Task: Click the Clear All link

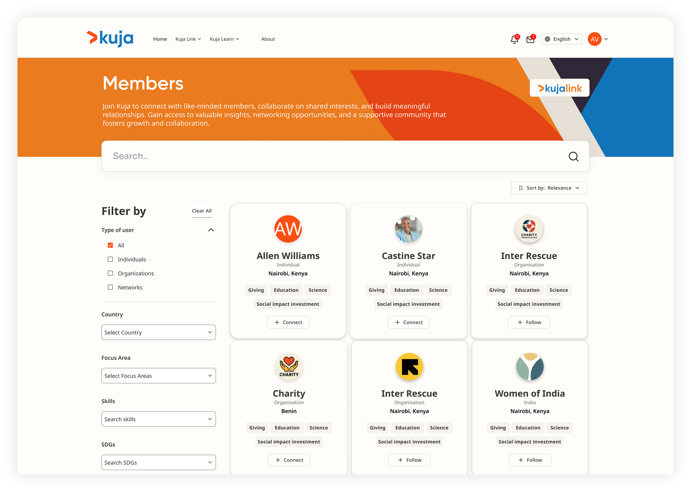Action: tap(202, 211)
